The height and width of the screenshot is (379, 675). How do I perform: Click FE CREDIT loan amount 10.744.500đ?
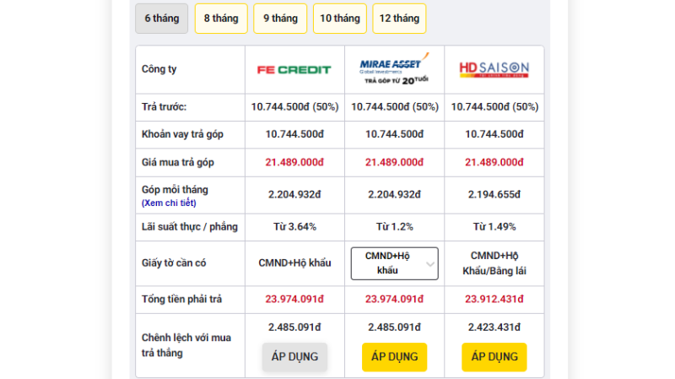tap(294, 134)
